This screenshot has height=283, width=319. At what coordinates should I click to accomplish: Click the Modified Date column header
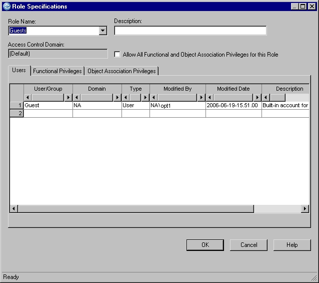(x=233, y=89)
